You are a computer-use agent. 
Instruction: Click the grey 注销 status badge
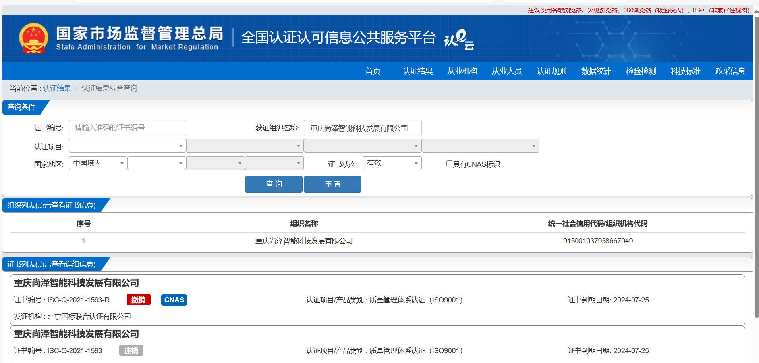coord(131,350)
